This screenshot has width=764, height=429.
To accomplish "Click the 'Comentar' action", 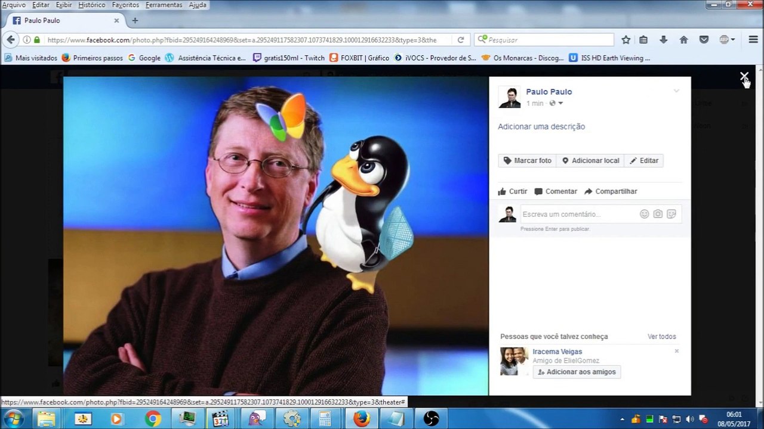I will click(556, 191).
